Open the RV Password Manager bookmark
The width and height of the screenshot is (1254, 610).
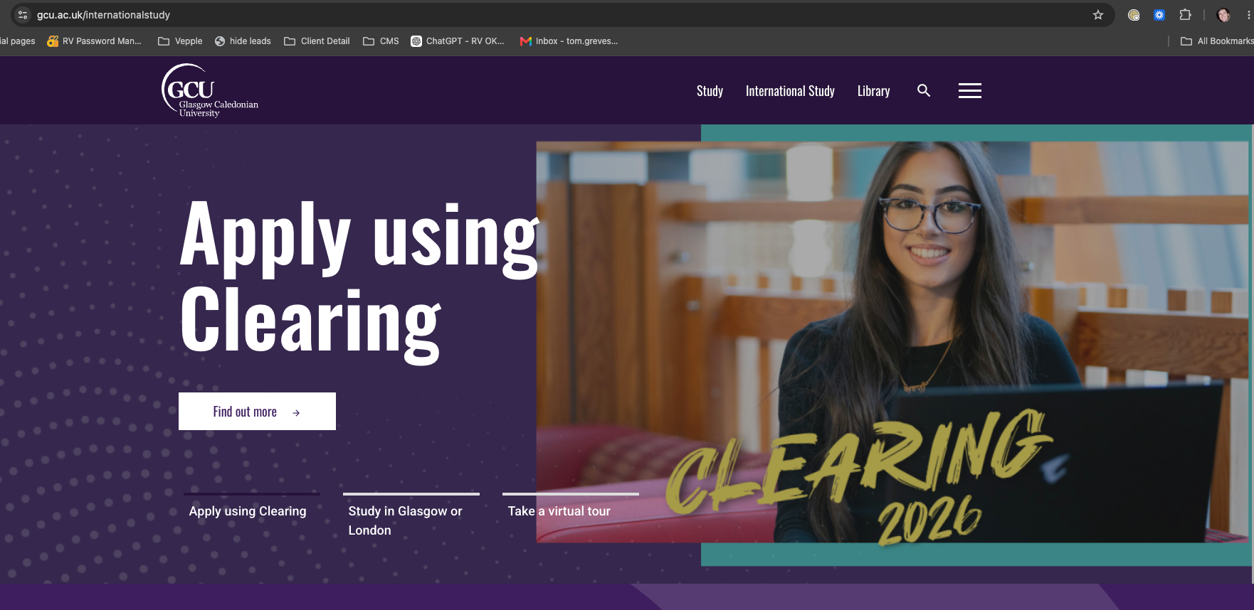pyautogui.click(x=94, y=41)
